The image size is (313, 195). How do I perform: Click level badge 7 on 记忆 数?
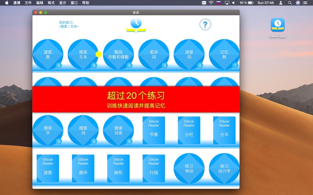236,66
